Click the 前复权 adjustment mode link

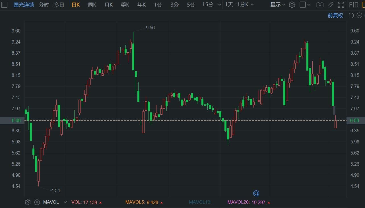[x=335, y=16]
